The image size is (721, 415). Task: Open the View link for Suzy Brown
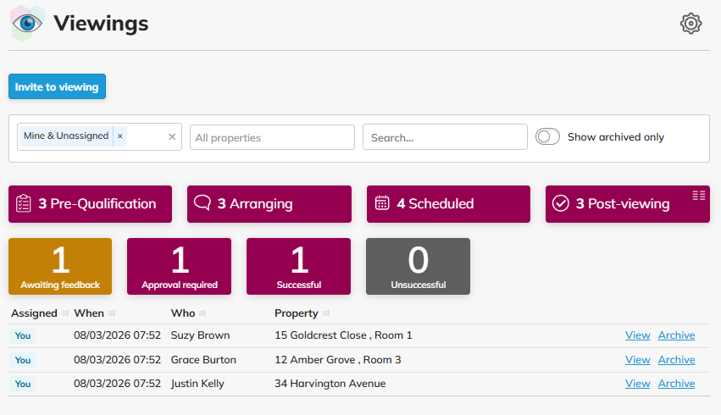[x=637, y=335]
